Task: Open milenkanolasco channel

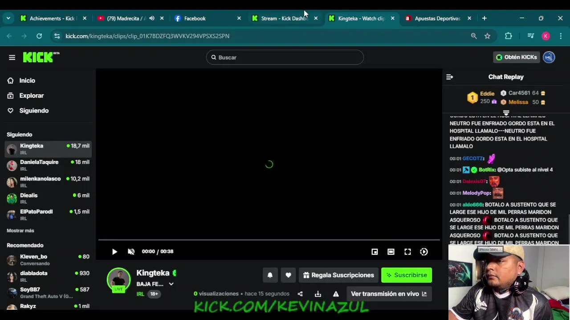Action: 48,182
